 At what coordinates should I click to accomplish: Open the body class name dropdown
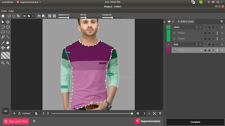click(200, 44)
